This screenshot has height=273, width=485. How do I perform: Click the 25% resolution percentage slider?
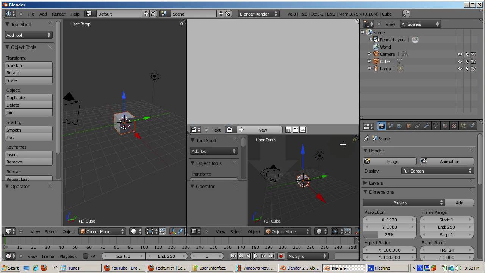pos(390,235)
